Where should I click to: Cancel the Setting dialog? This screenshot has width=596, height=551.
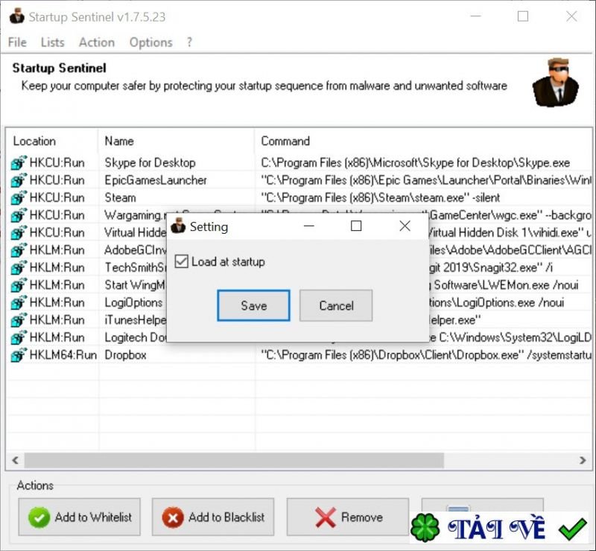tap(336, 305)
